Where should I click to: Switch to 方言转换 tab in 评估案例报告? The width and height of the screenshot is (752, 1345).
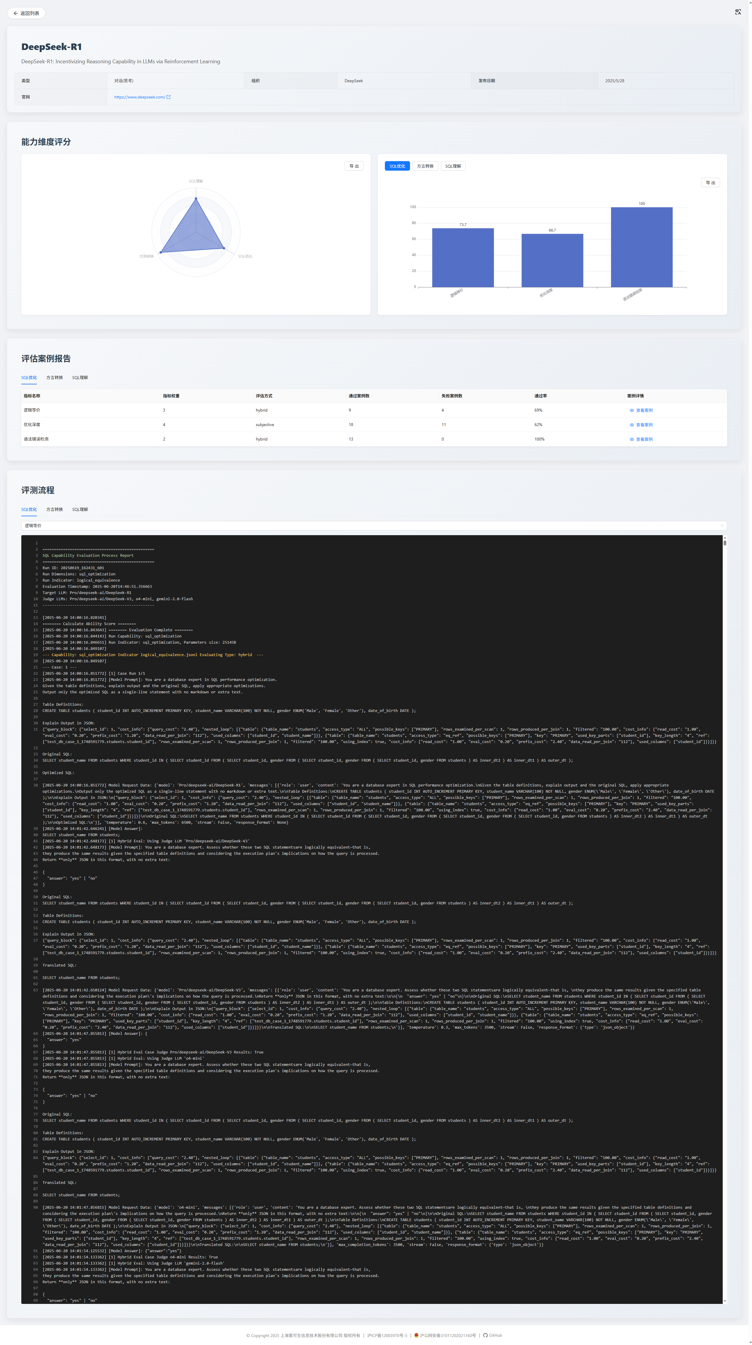point(54,378)
